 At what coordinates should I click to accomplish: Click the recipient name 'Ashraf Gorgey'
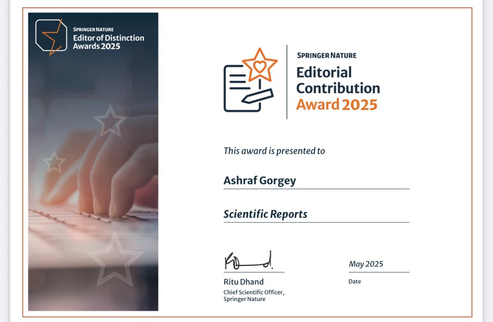(260, 180)
